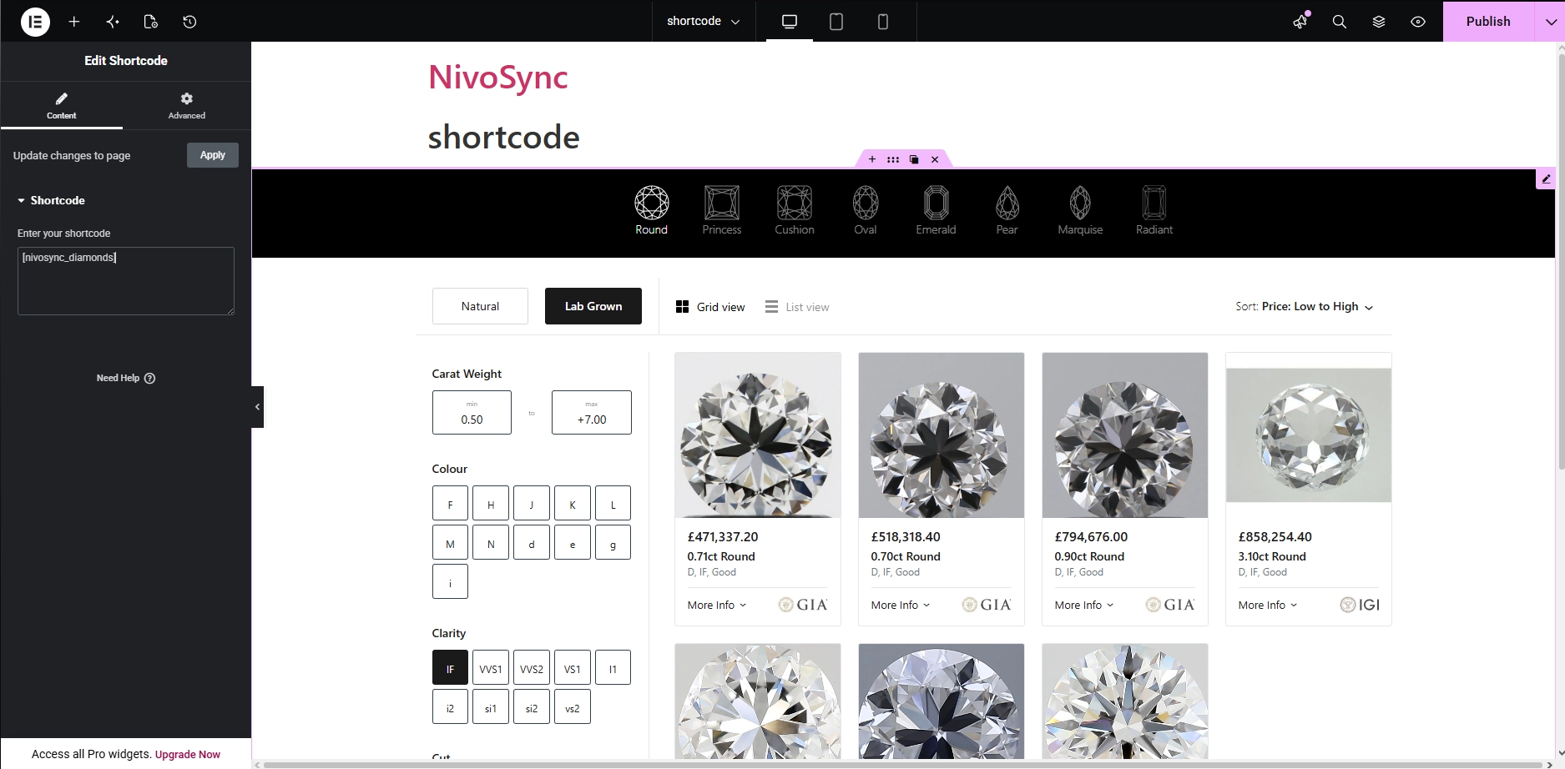The height and width of the screenshot is (769, 1565).
Task: Click the edit widget pencil icon
Action: (x=1546, y=178)
